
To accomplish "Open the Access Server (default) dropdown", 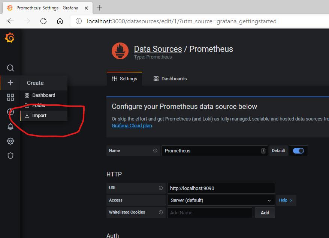I will click(x=221, y=200).
